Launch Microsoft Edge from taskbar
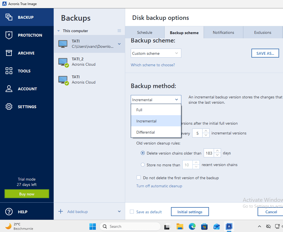 (192, 226)
